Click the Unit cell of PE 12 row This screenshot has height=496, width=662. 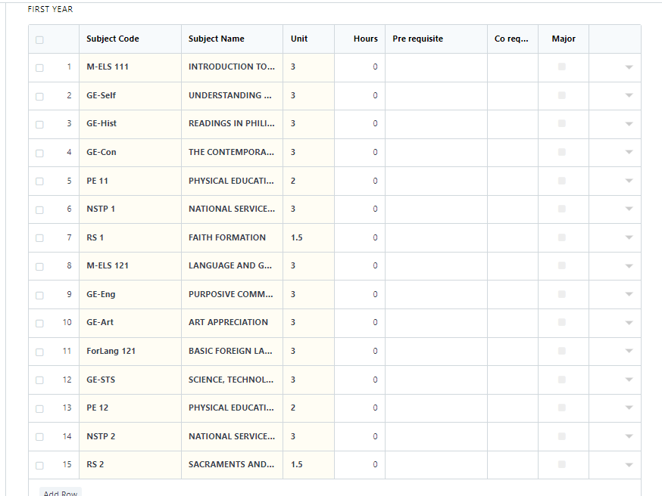308,408
